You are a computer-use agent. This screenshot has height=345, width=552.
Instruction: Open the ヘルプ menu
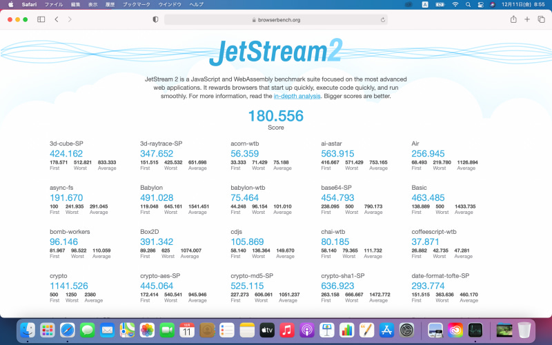point(196,5)
